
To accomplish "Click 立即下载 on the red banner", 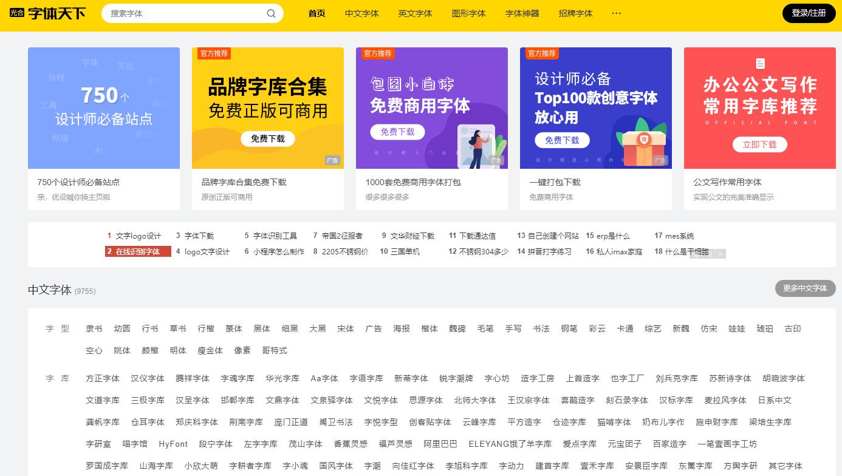I will (x=760, y=144).
